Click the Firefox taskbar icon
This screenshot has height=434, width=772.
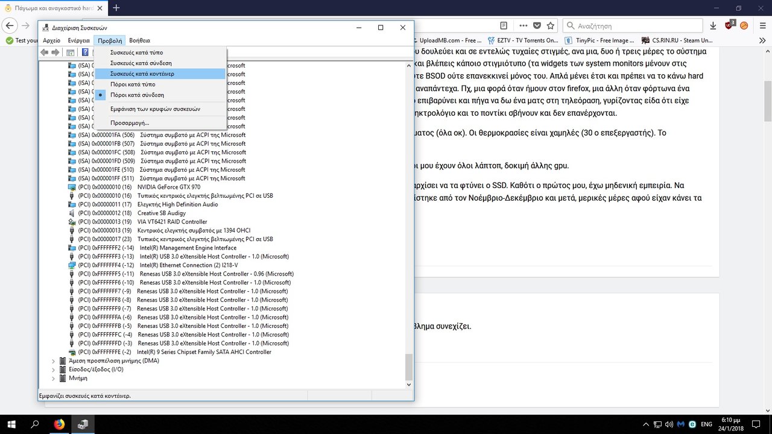(59, 424)
